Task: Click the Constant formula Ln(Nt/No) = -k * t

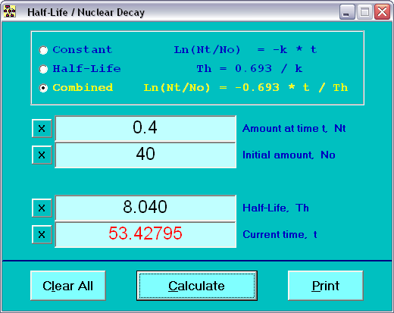Action: (x=245, y=49)
